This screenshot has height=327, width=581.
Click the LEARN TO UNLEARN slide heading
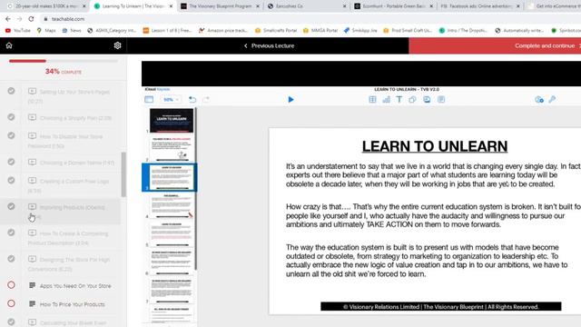[435, 146]
